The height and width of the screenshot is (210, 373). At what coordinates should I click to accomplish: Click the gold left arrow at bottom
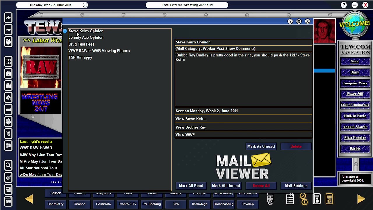click(29, 199)
